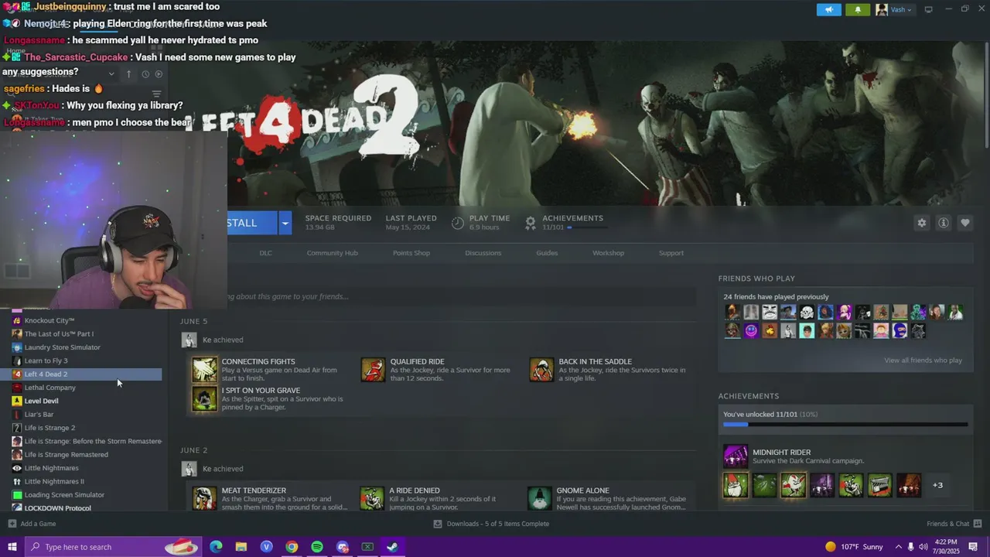Open the DLC tab
The image size is (990, 557).
tap(265, 253)
